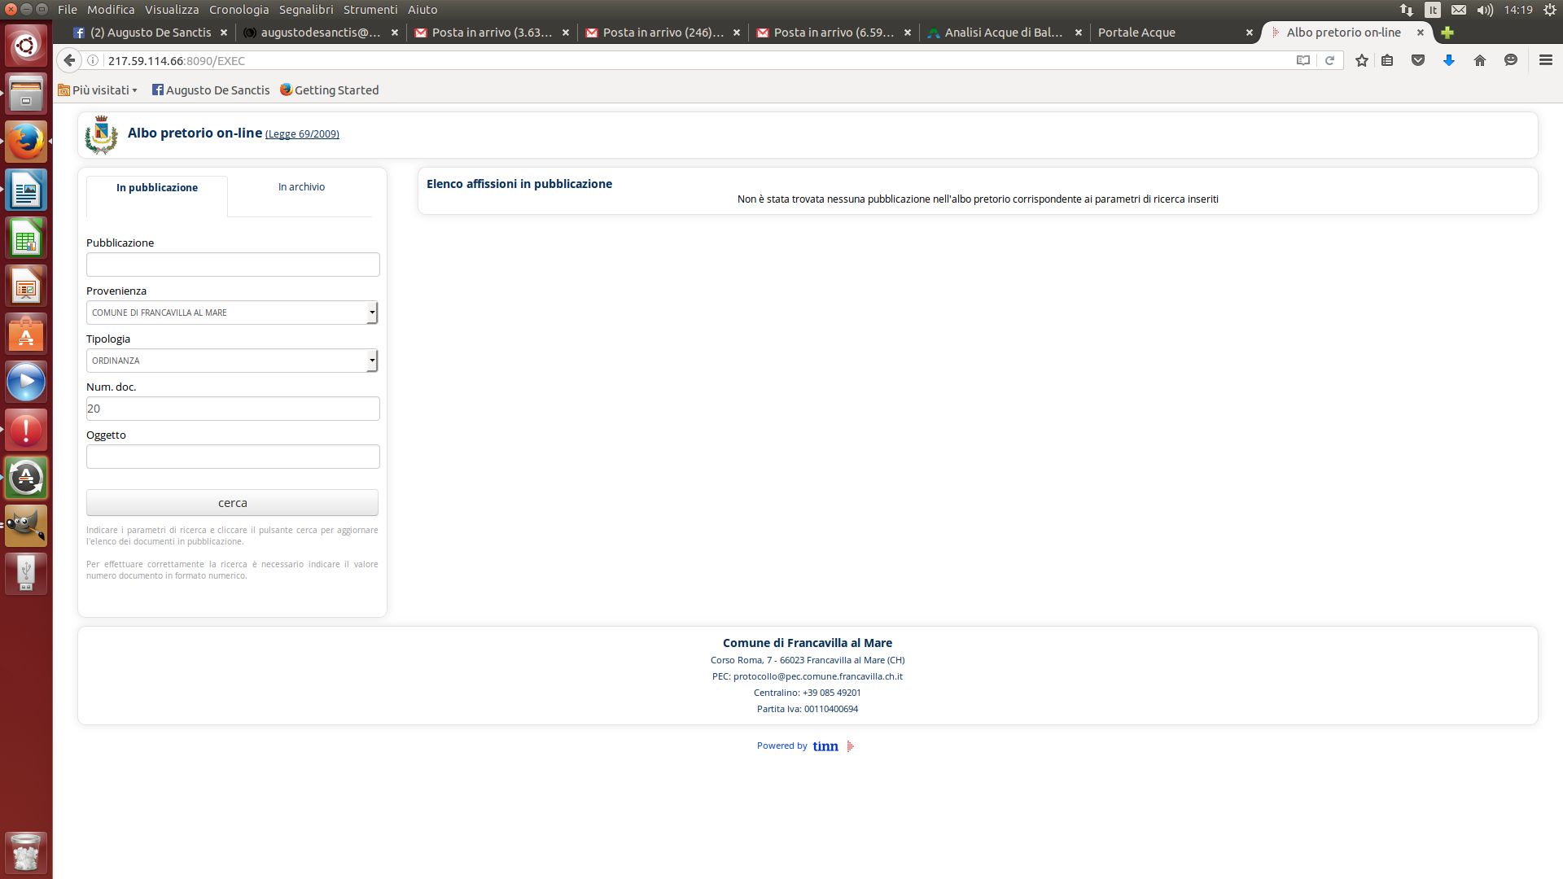Open the Firefox downloads arrow icon
This screenshot has height=879, width=1563.
(1449, 60)
